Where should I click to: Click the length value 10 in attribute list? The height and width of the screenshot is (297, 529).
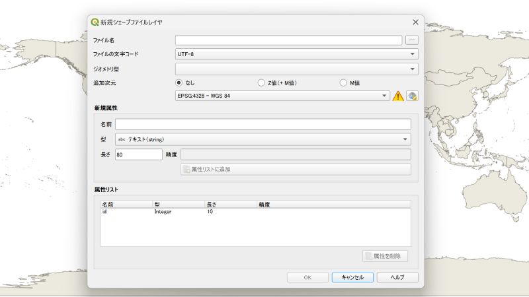(x=210, y=212)
